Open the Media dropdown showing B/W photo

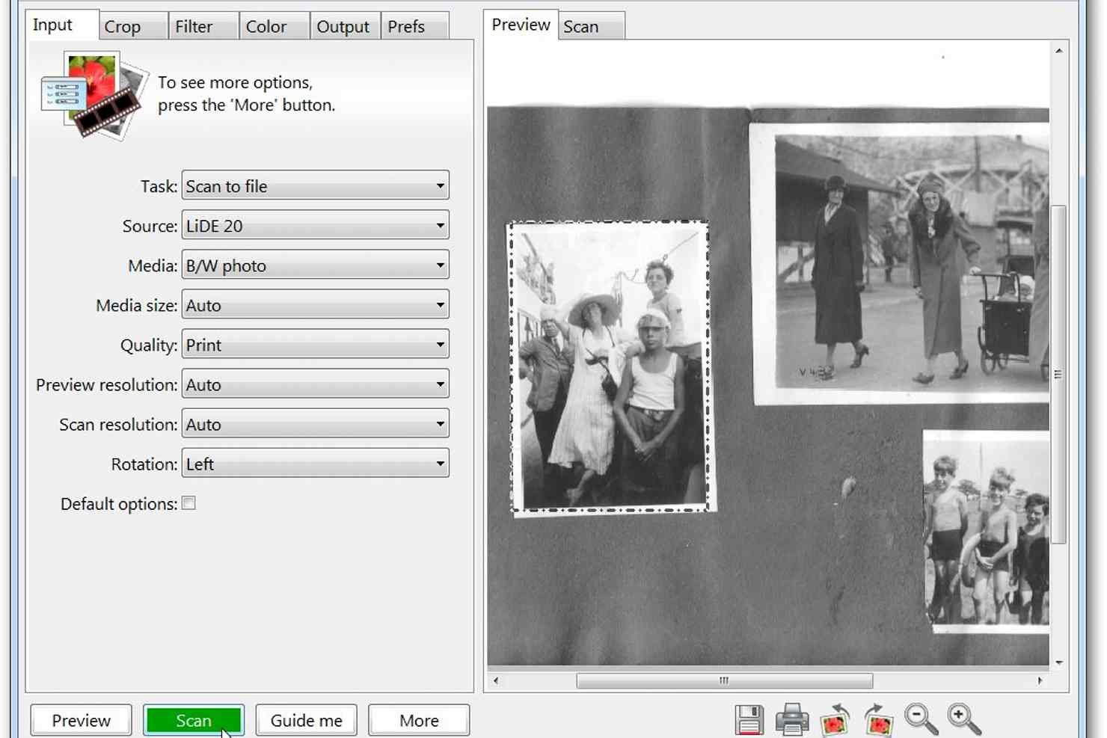coord(315,265)
